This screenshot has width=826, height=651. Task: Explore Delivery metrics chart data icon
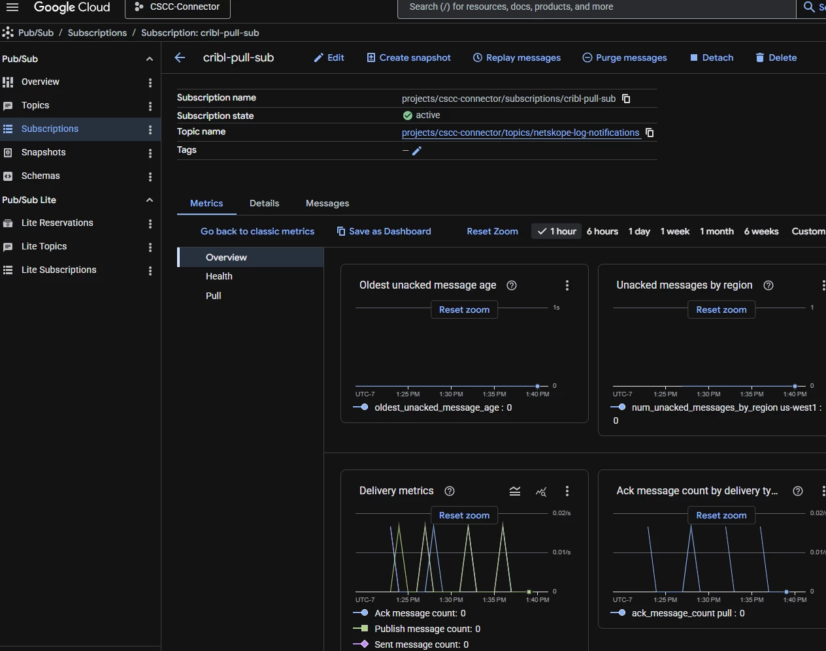[541, 491]
